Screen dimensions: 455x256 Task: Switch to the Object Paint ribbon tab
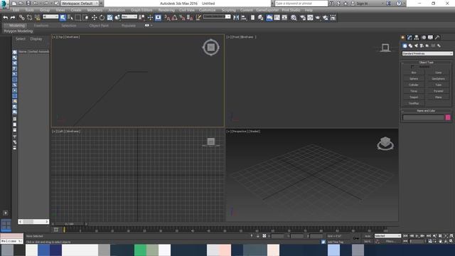tap(99, 26)
